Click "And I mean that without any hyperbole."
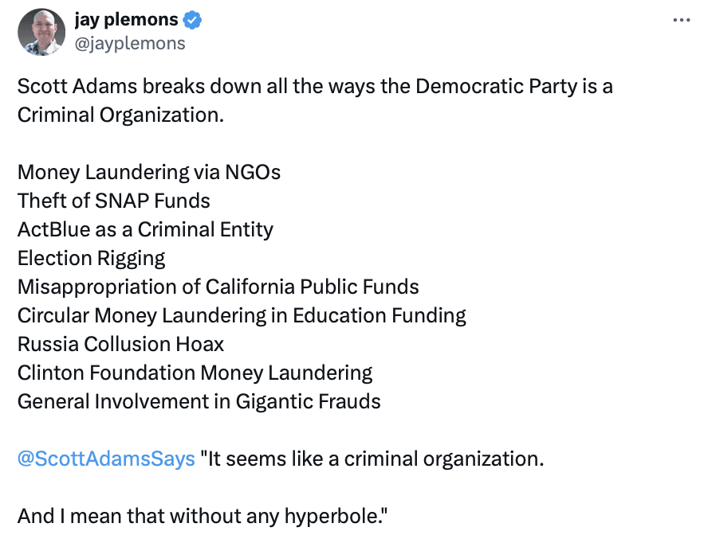This screenshot has height=535, width=708. pyautogui.click(x=202, y=516)
